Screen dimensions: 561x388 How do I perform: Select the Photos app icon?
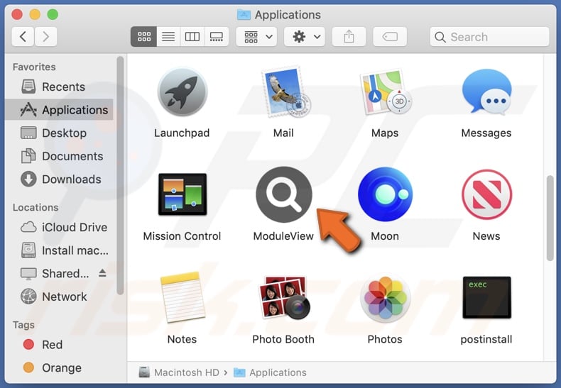[386, 297]
